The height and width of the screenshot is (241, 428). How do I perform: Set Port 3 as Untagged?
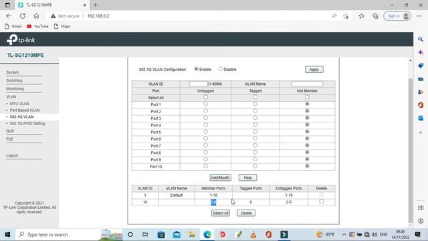click(x=205, y=118)
